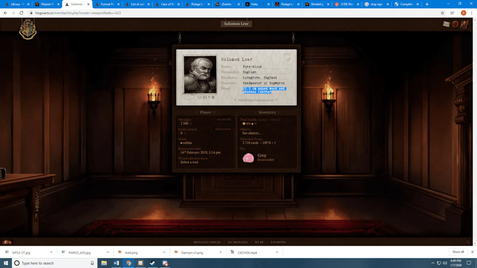Open options arrow for RW925_630.jpg download
477x268 pixels.
pyautogui.click(x=108, y=252)
